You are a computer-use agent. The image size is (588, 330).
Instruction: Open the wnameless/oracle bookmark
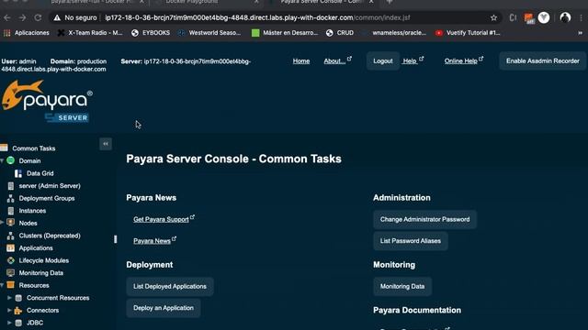tap(394, 33)
